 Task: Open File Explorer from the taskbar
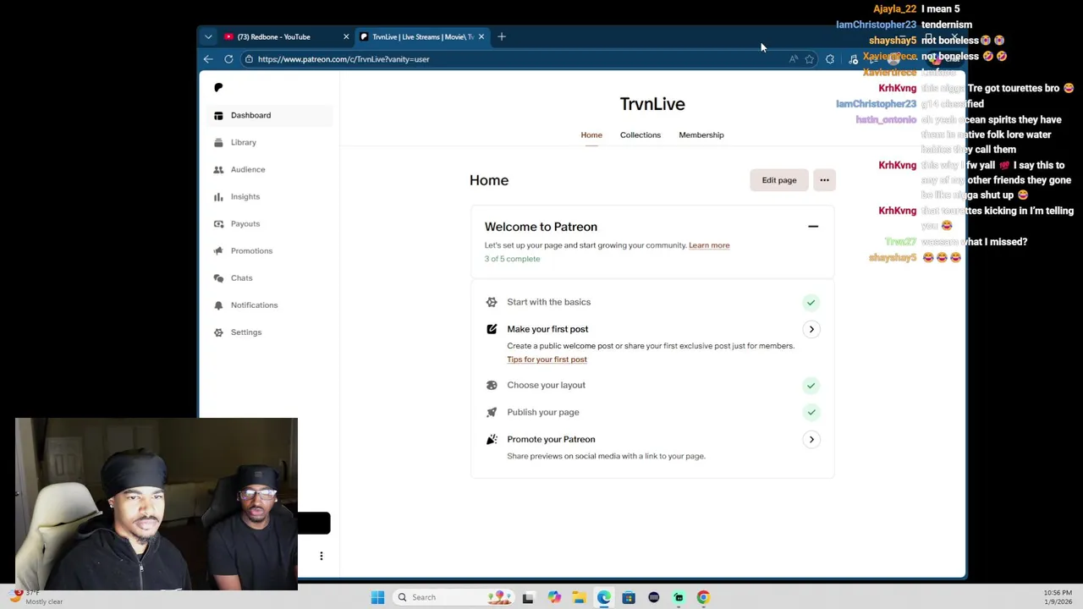pyautogui.click(x=579, y=597)
